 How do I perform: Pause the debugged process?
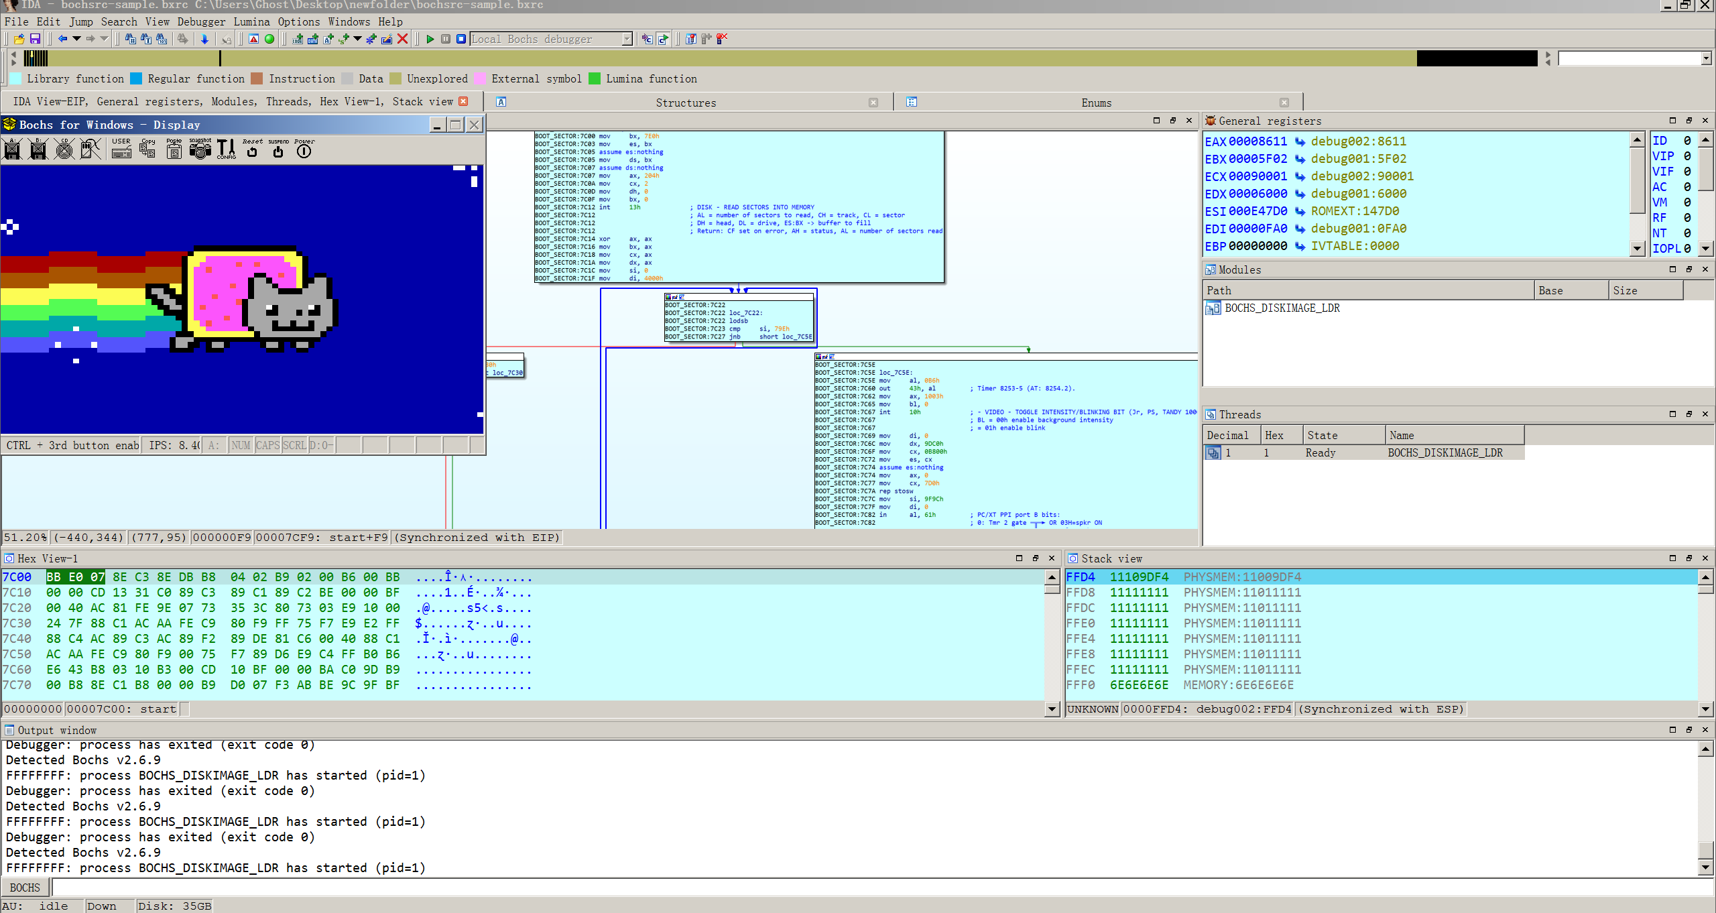click(x=446, y=39)
